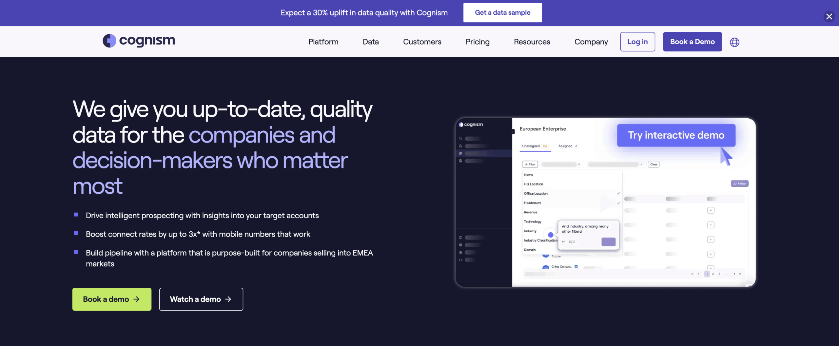Collapse the demo sidebar with the chevron

512,131
